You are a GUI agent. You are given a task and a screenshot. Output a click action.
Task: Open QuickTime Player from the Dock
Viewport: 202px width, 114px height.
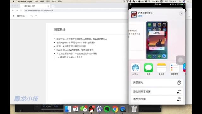click(123, 109)
